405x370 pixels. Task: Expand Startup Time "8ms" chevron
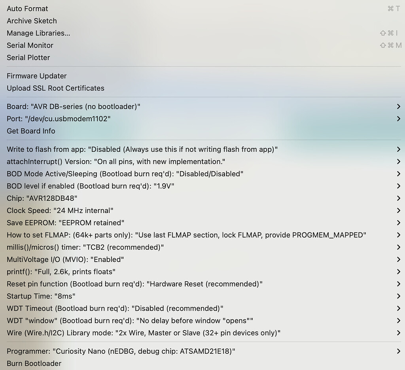tap(399, 296)
